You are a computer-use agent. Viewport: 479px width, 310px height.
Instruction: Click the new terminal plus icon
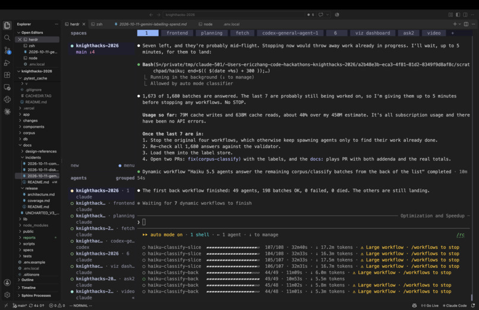pos(455,24)
